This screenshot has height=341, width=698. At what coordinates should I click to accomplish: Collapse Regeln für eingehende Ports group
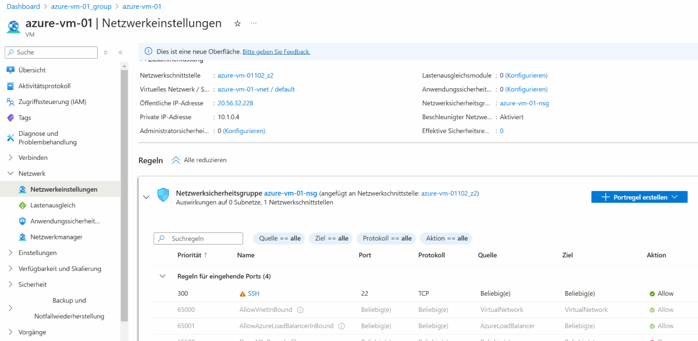(x=163, y=277)
